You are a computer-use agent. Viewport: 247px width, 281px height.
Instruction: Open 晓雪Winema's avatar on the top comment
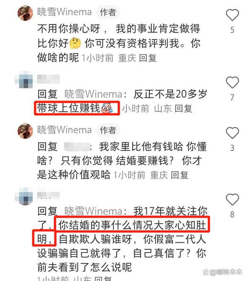coord(25,13)
